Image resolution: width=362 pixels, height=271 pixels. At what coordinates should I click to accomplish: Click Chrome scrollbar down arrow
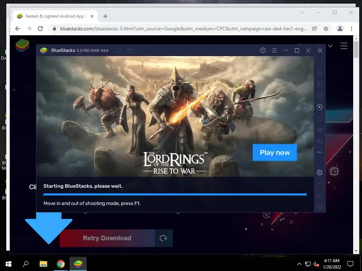356,251
